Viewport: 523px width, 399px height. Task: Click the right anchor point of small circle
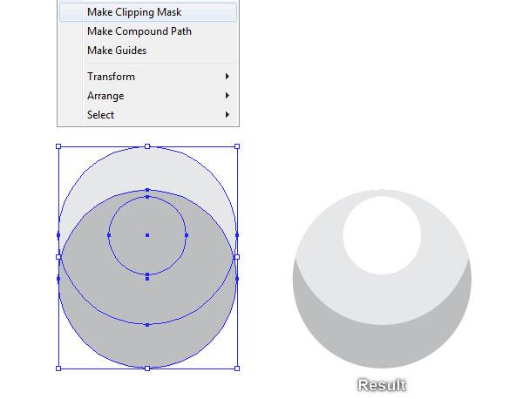point(187,235)
